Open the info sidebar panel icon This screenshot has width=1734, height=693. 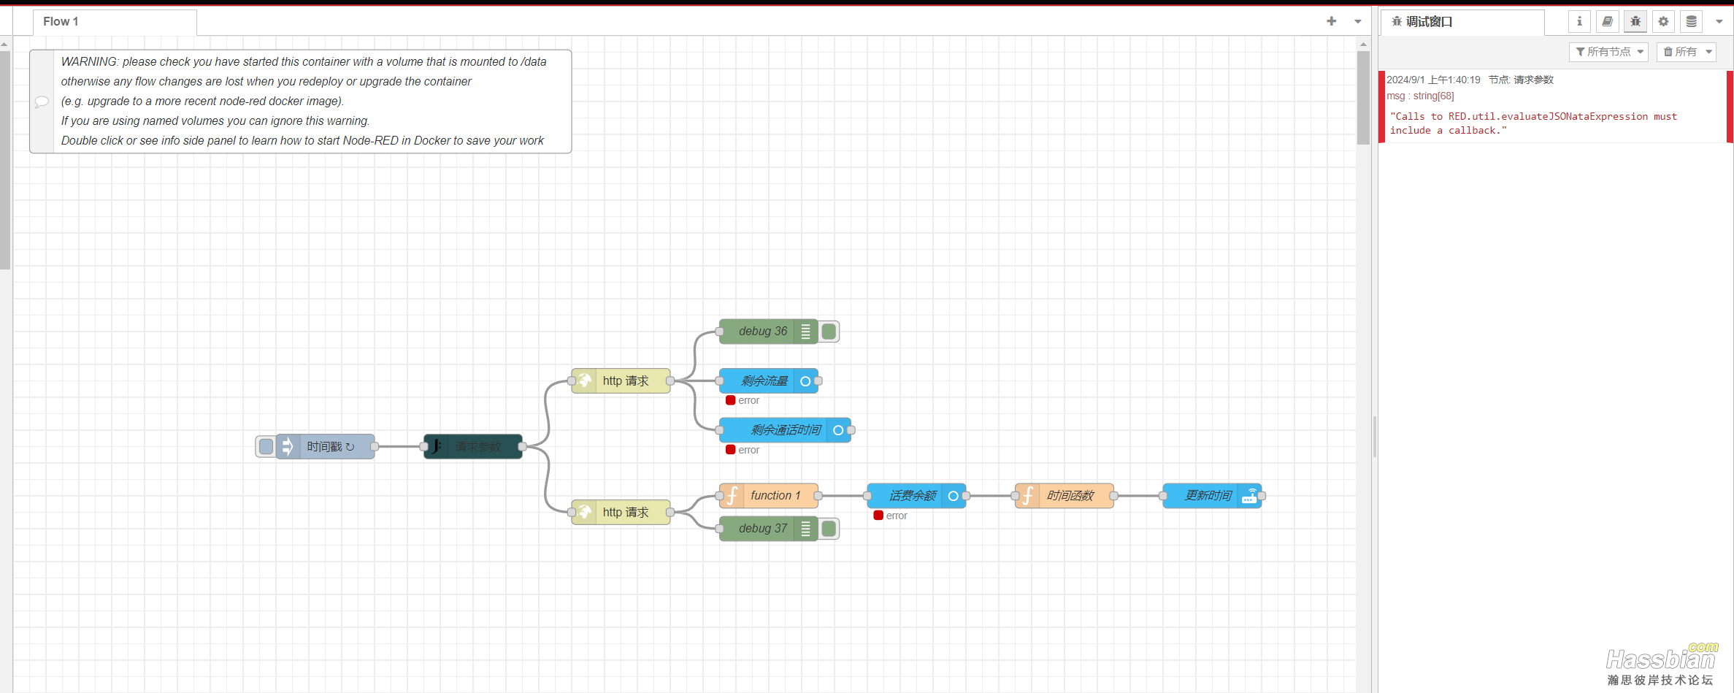coord(1578,21)
